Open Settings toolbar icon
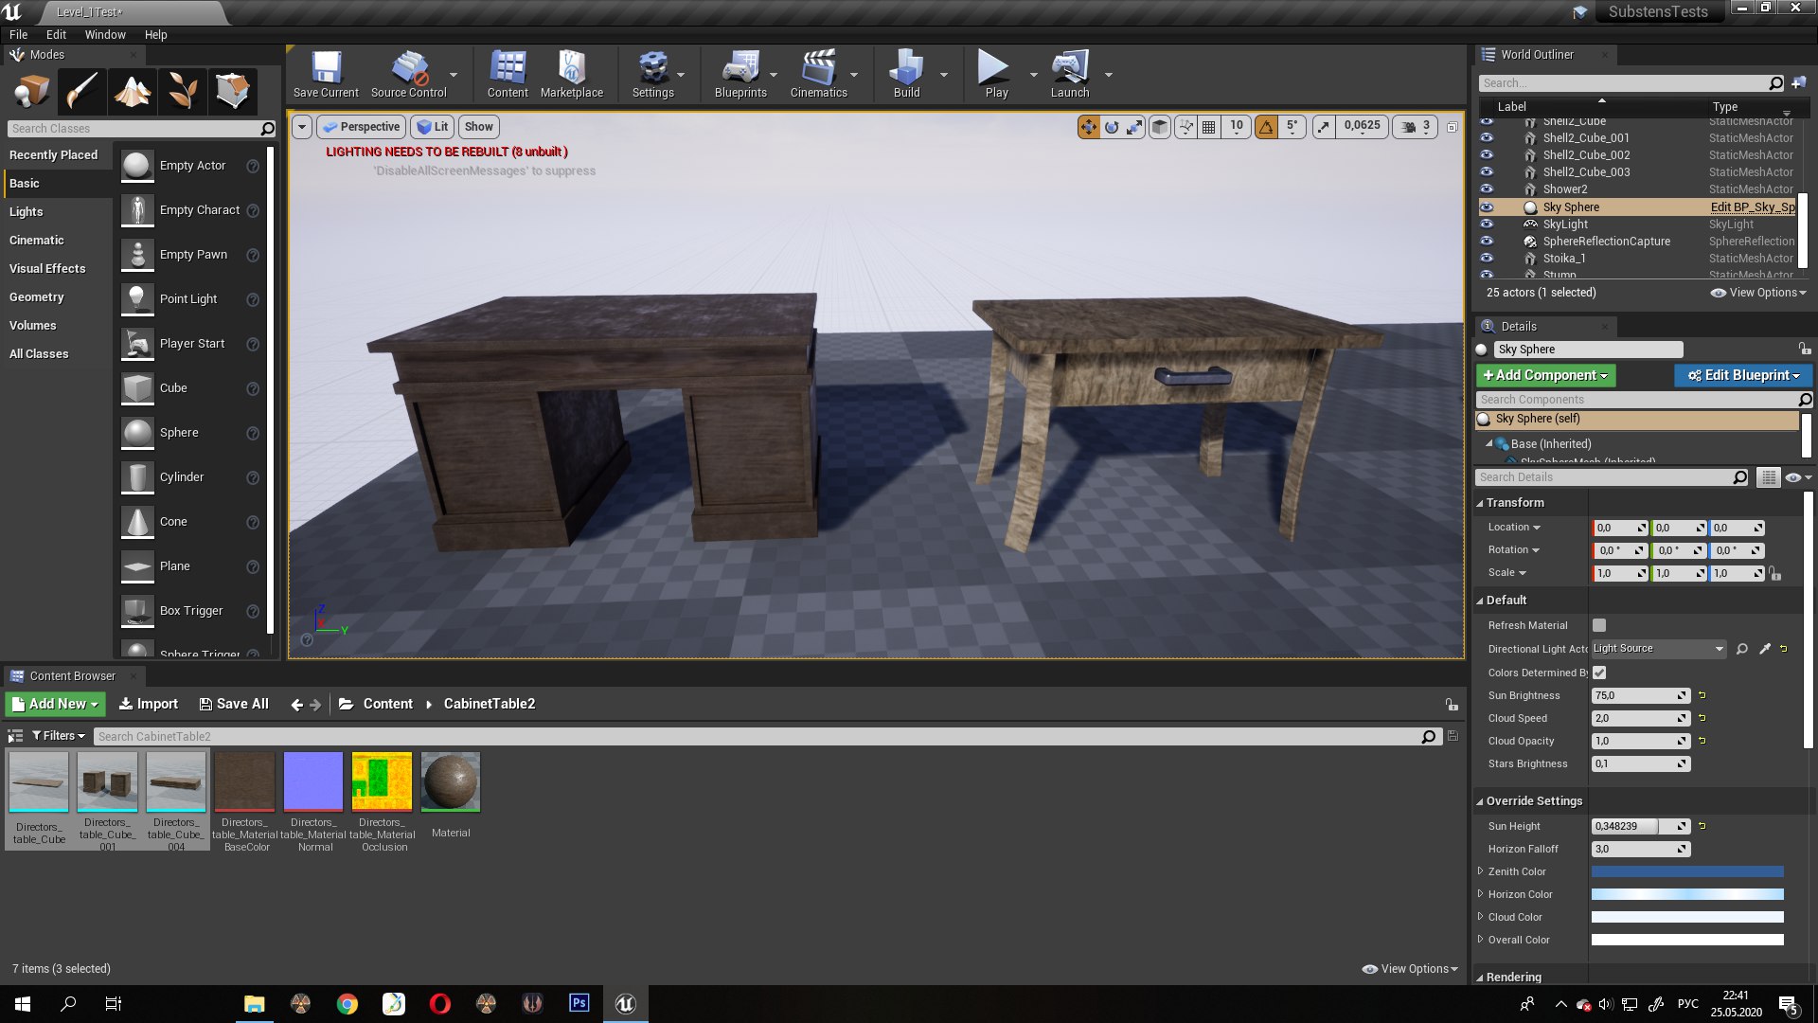The height and width of the screenshot is (1023, 1818). [x=652, y=74]
